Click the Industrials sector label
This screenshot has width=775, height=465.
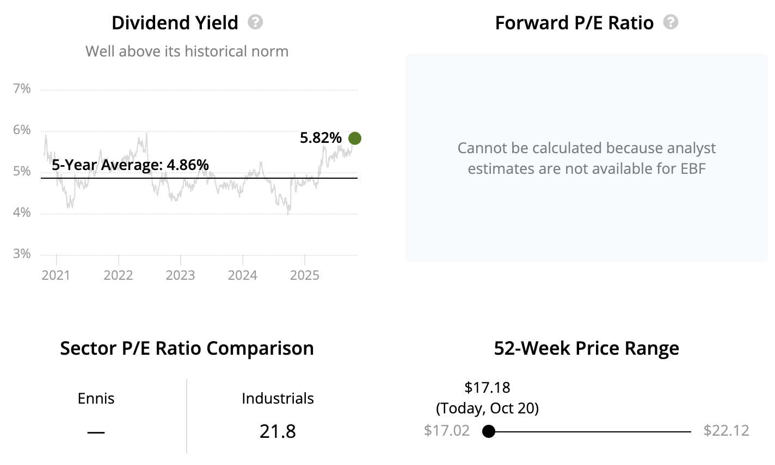(278, 399)
